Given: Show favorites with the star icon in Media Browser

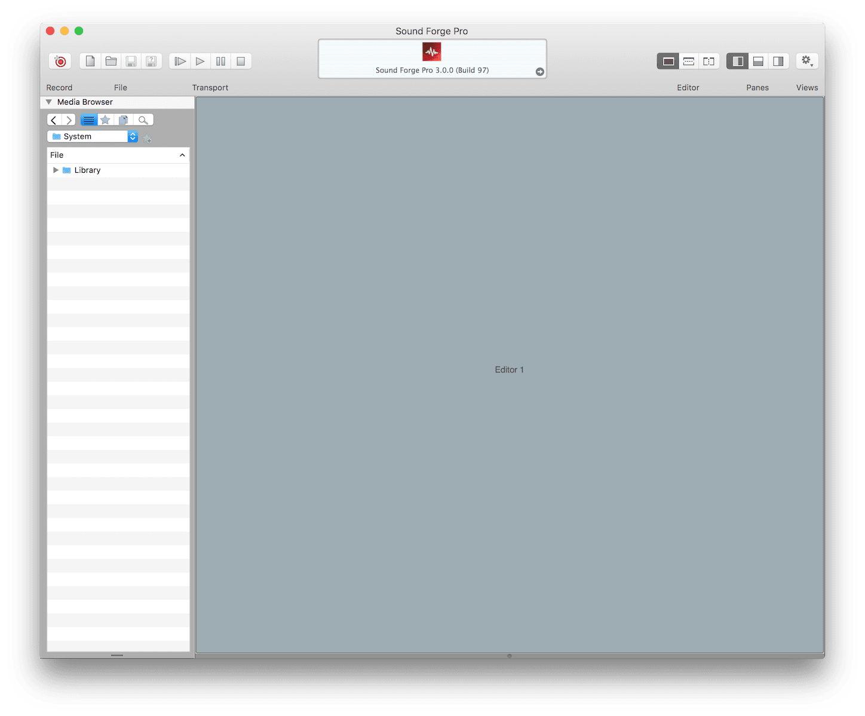Looking at the screenshot, I should (x=105, y=120).
